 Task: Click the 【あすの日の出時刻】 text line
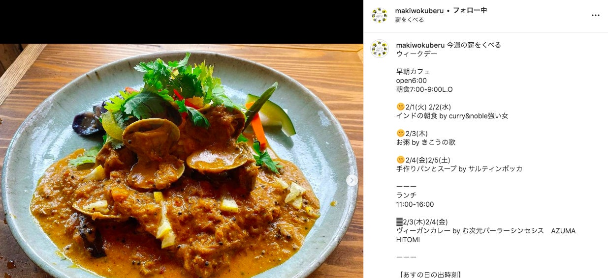tap(431, 275)
